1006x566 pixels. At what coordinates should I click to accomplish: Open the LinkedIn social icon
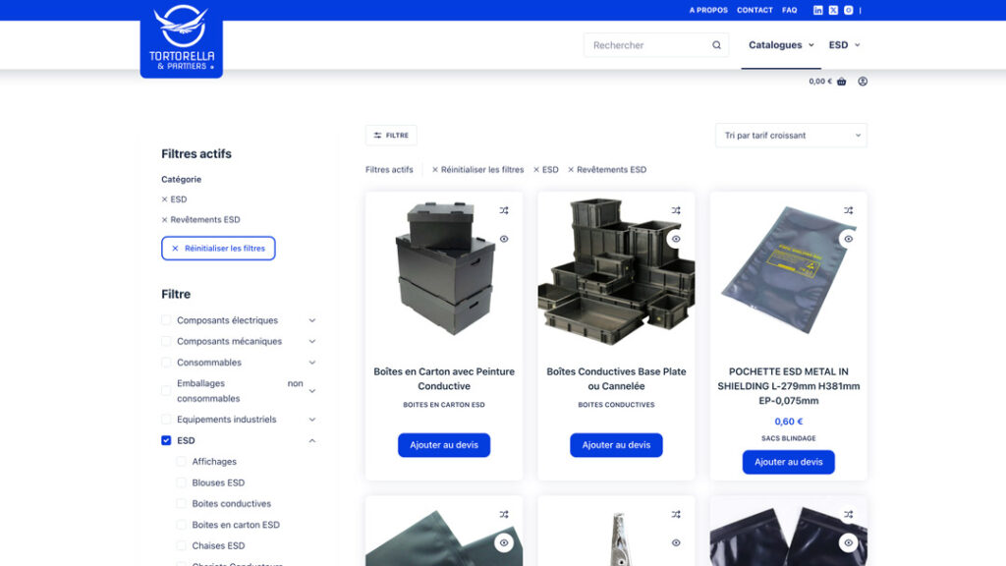(818, 10)
